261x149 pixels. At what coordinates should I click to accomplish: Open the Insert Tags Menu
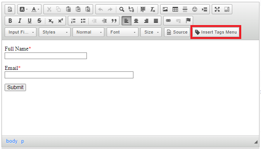[216, 32]
